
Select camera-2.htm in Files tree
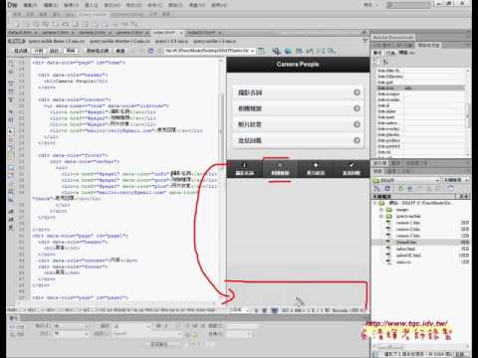tap(408, 229)
